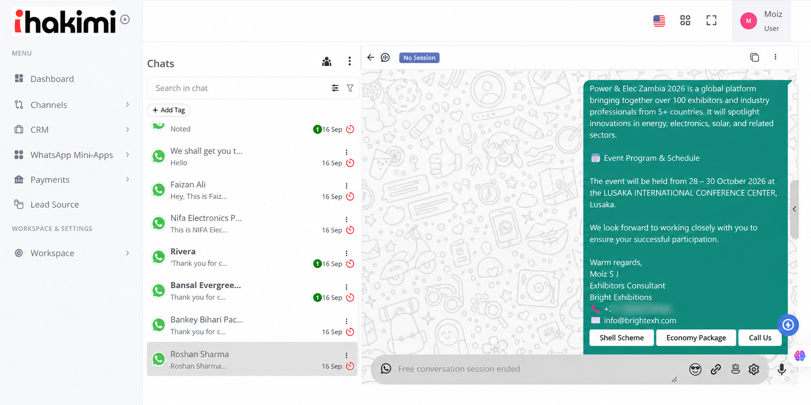Viewport: 811px width, 405px height.
Task: Click the Add Tag button
Action: tap(169, 110)
